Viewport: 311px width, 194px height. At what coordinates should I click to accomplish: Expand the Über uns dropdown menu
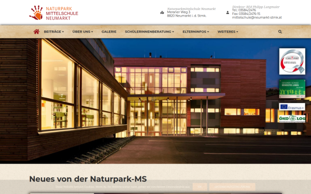pyautogui.click(x=82, y=32)
